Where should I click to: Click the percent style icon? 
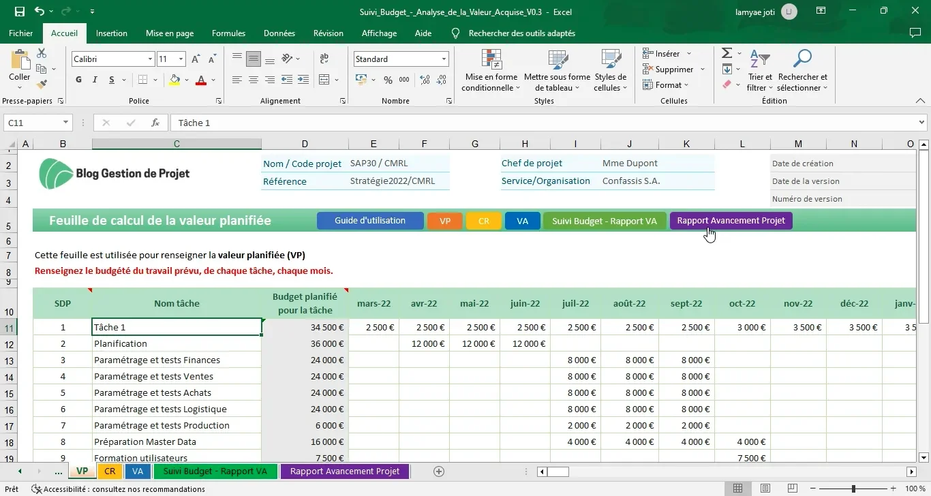[388, 80]
